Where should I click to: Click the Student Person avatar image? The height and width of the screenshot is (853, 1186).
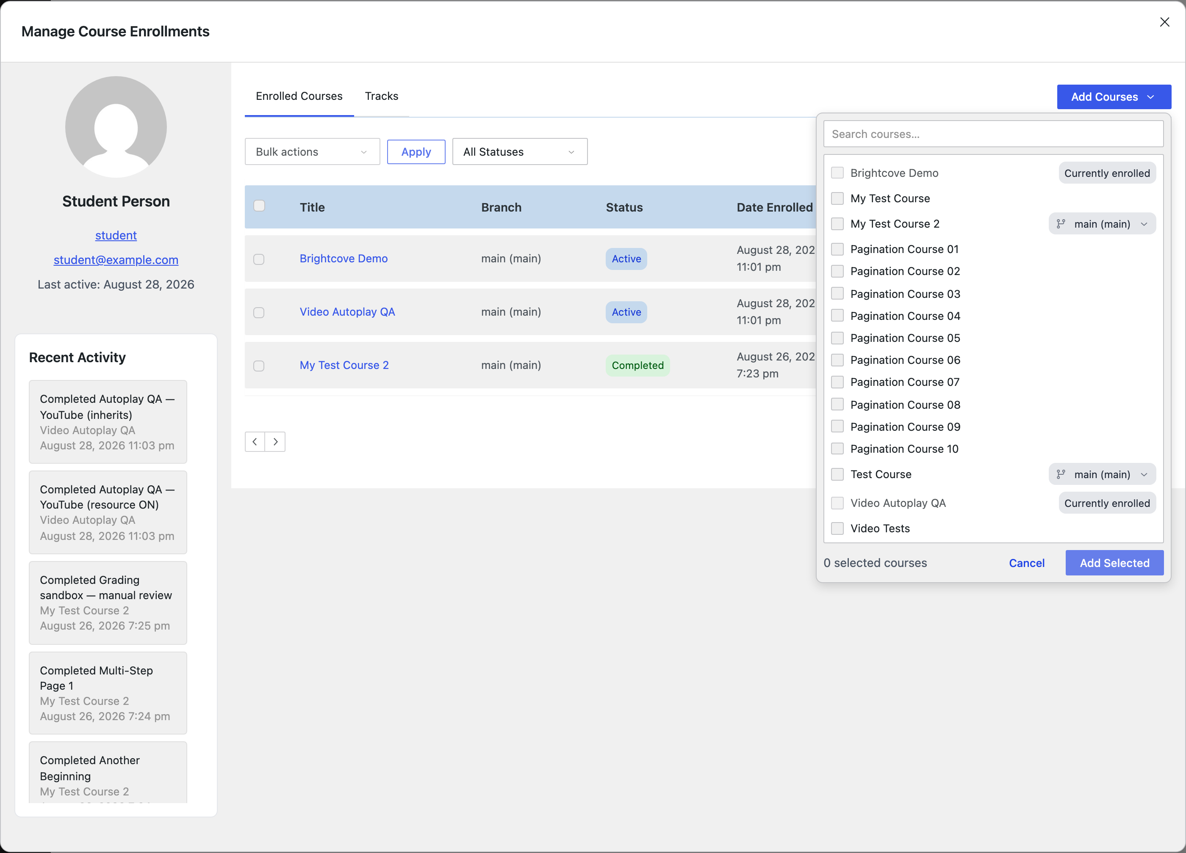pyautogui.click(x=116, y=127)
